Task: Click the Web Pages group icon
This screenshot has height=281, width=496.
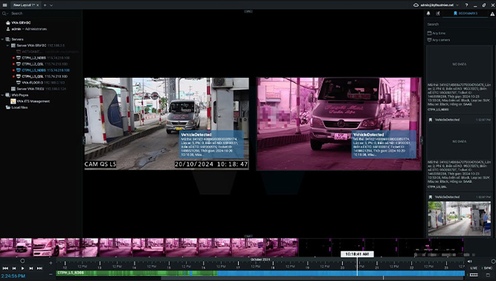Action: click(x=8, y=95)
